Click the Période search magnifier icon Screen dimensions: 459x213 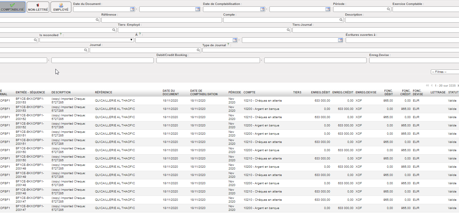point(389,9)
